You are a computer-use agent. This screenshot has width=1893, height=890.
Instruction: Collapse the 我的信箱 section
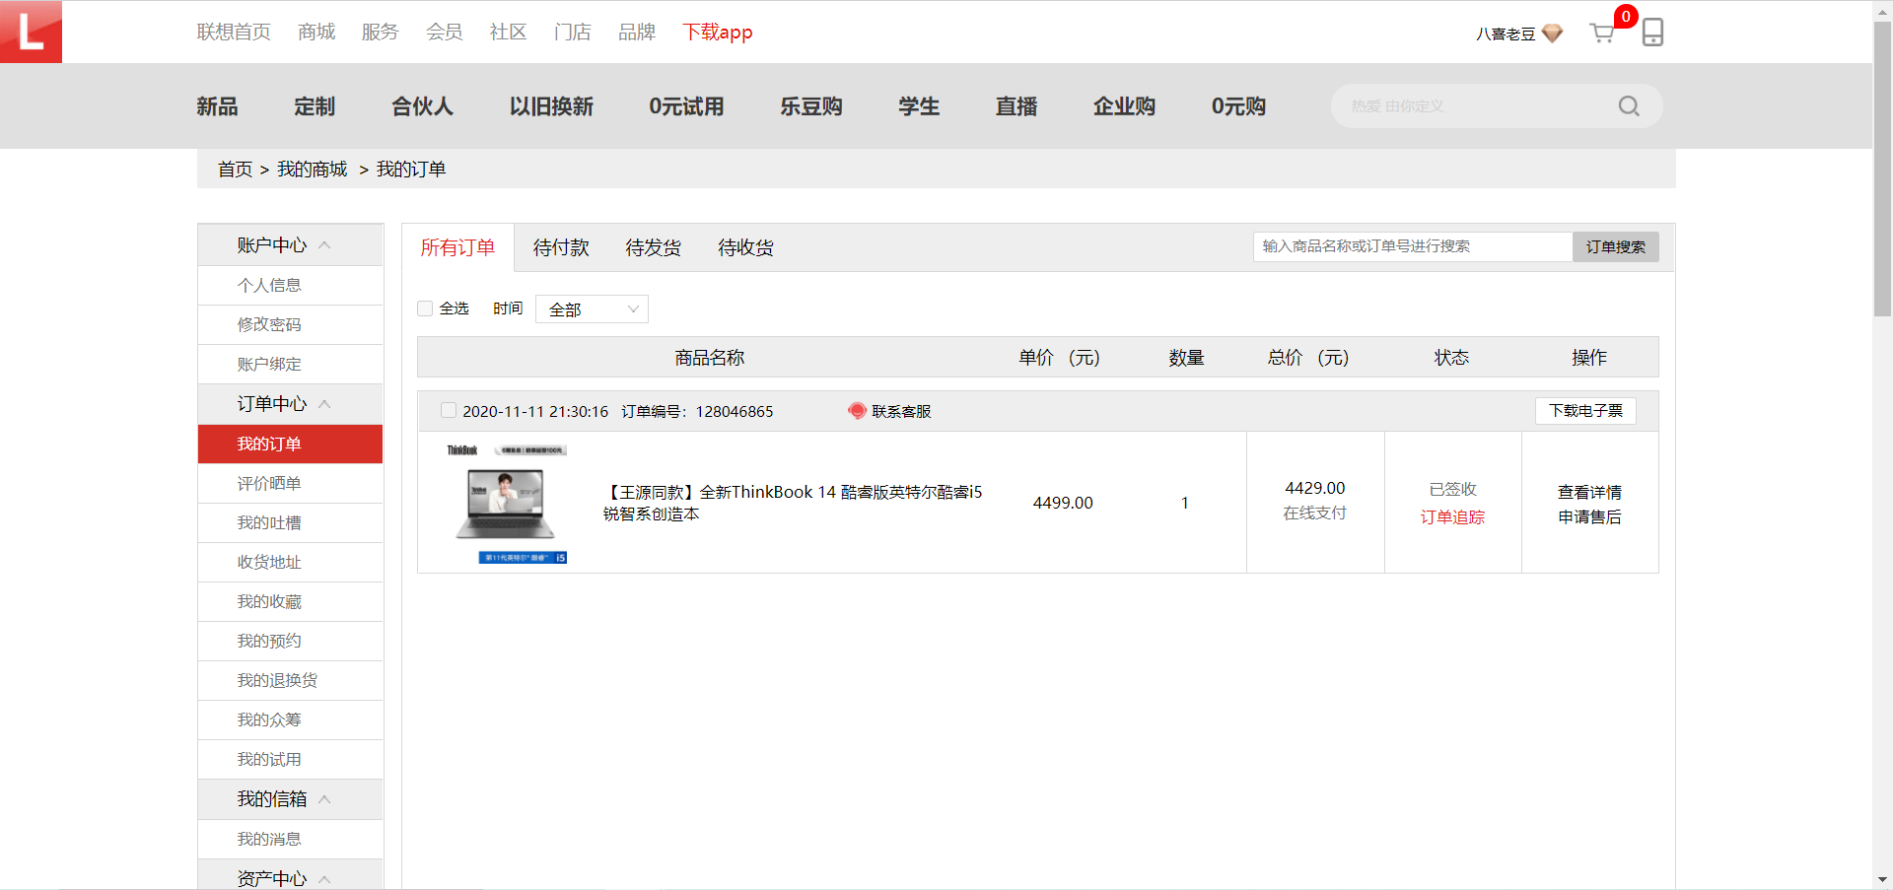[x=324, y=799]
